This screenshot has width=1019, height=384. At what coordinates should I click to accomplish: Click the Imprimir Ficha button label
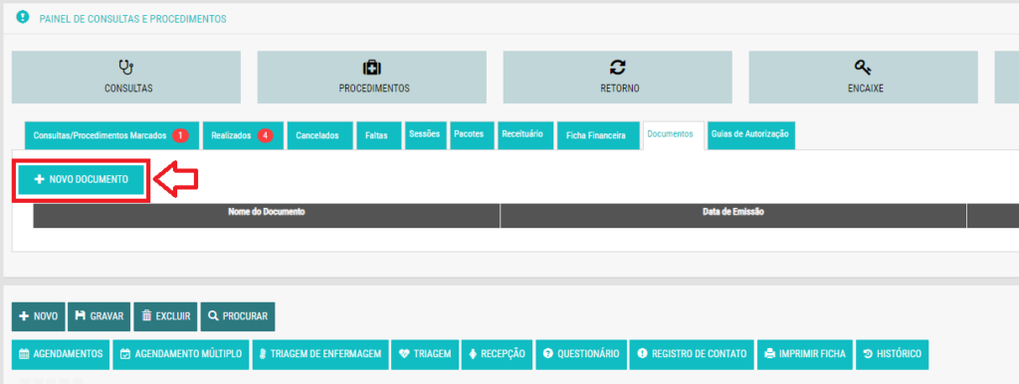pyautogui.click(x=812, y=354)
